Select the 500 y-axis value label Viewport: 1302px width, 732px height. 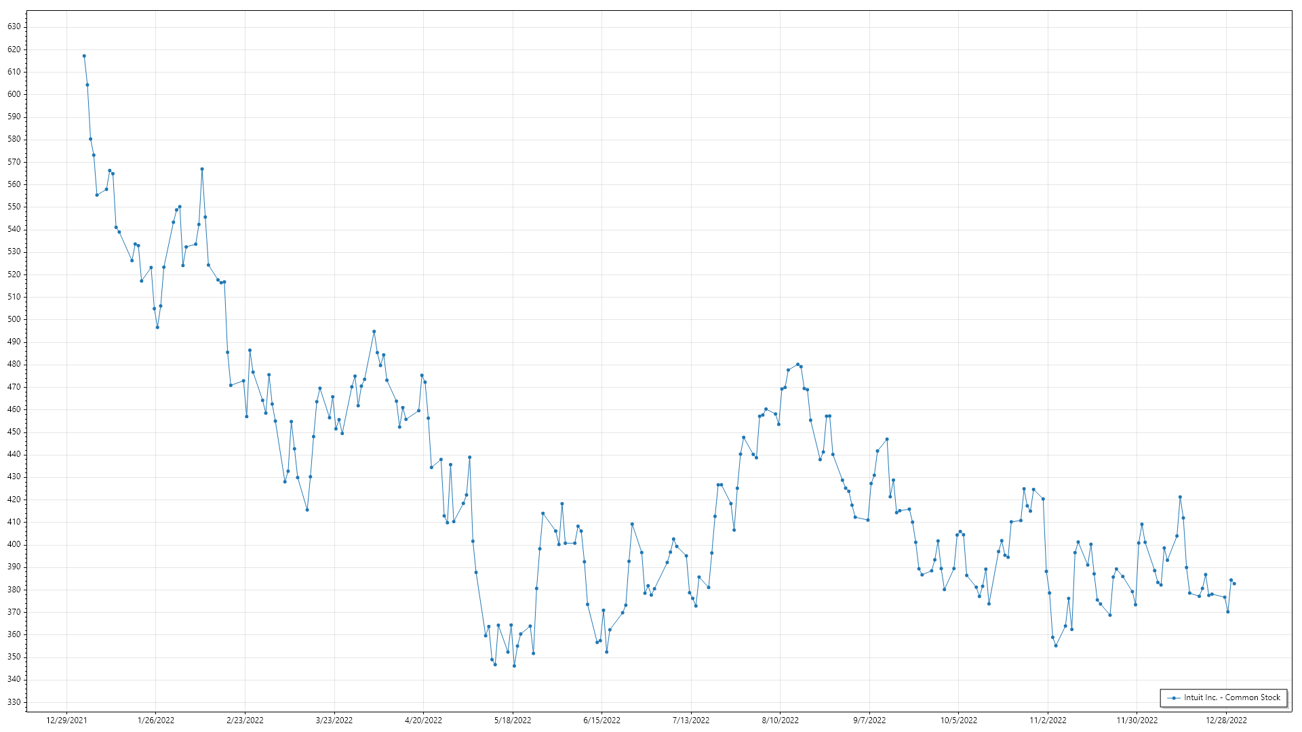pos(14,319)
